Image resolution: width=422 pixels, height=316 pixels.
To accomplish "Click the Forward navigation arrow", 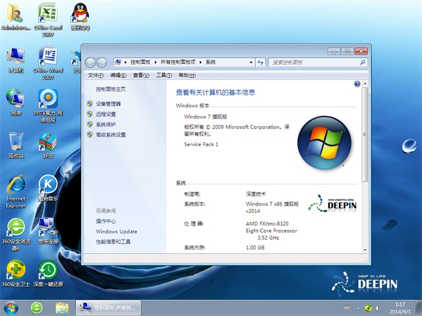I will 102,63.
